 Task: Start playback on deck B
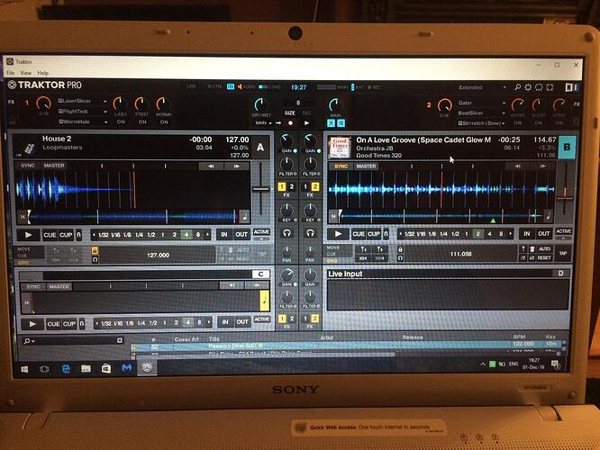tap(338, 234)
